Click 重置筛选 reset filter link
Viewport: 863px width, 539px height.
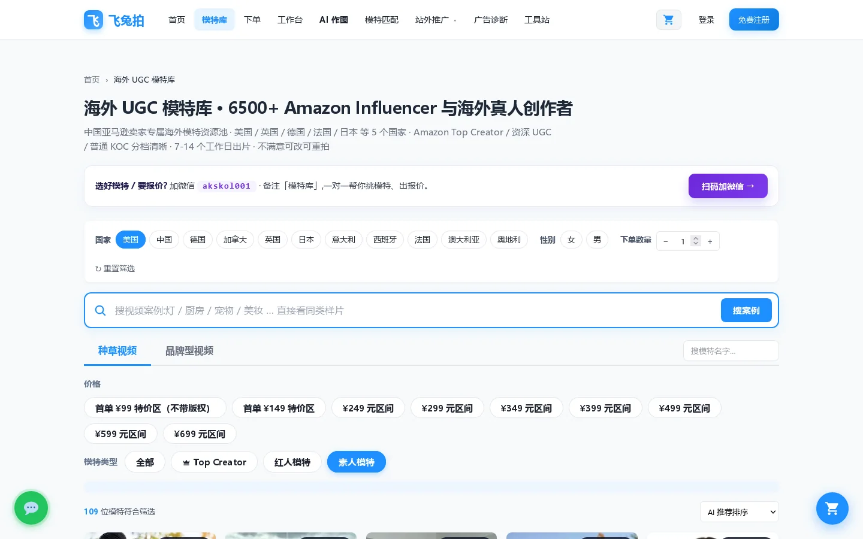[x=115, y=268]
